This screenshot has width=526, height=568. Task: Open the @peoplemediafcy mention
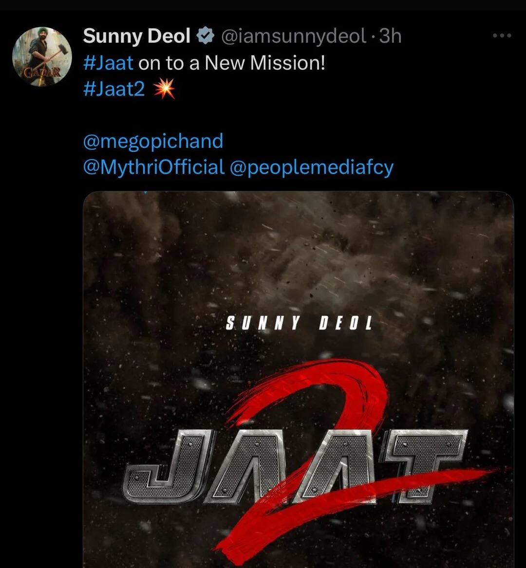click(311, 167)
